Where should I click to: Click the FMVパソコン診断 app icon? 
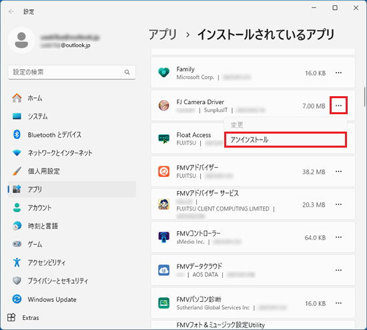(x=163, y=303)
